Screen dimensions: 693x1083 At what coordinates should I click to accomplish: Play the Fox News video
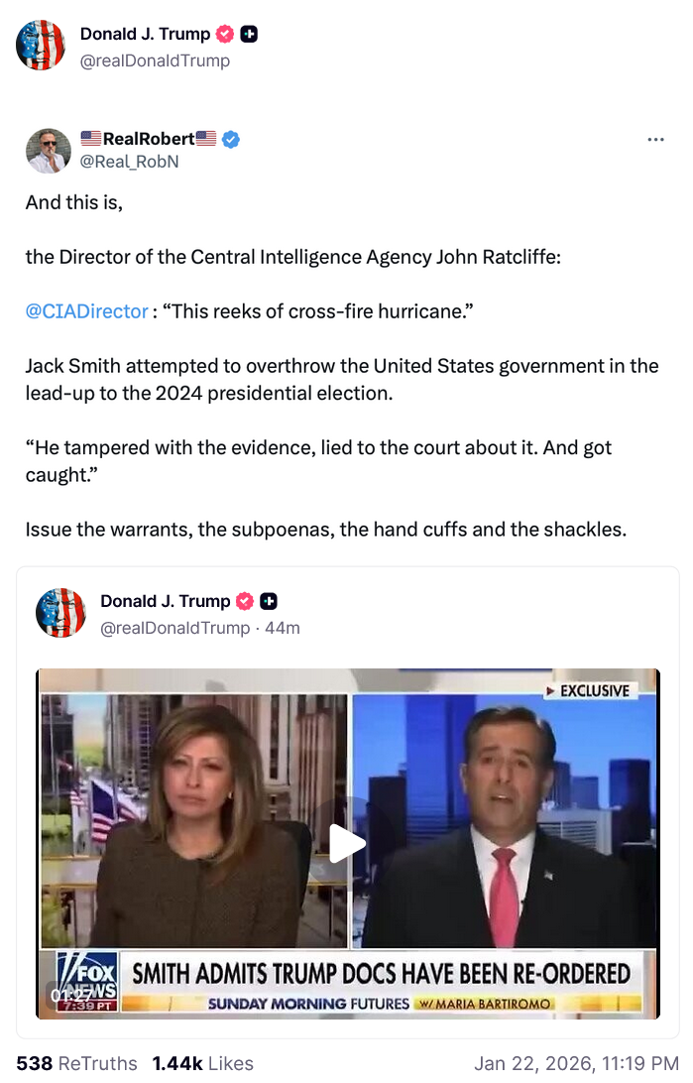click(347, 843)
